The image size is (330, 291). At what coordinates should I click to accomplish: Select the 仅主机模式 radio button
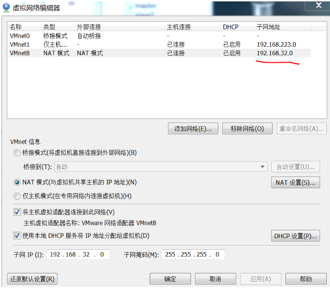(17, 196)
